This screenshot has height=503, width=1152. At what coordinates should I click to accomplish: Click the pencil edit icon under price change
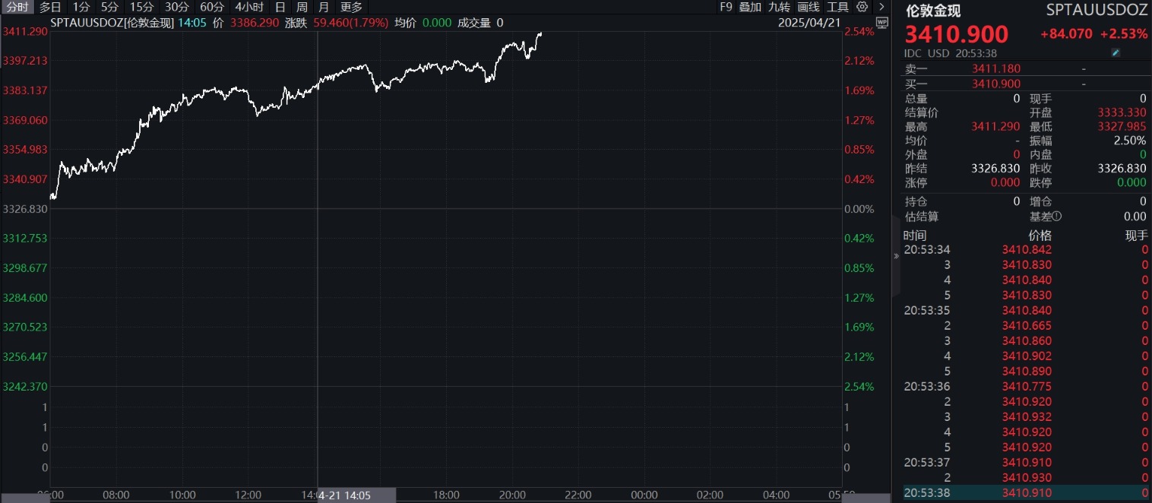coord(1116,53)
